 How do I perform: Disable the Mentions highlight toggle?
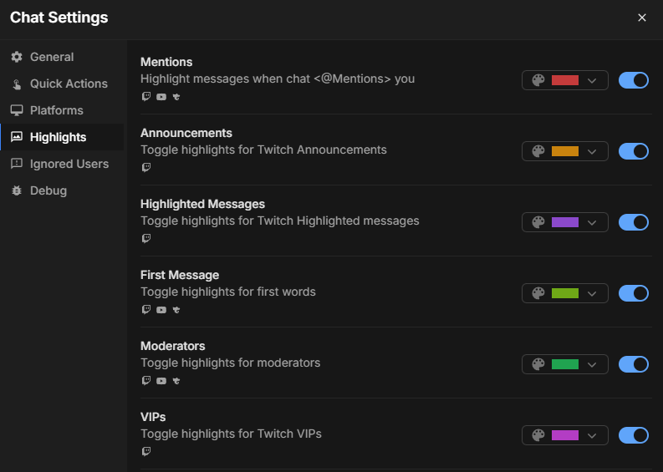pyautogui.click(x=634, y=80)
